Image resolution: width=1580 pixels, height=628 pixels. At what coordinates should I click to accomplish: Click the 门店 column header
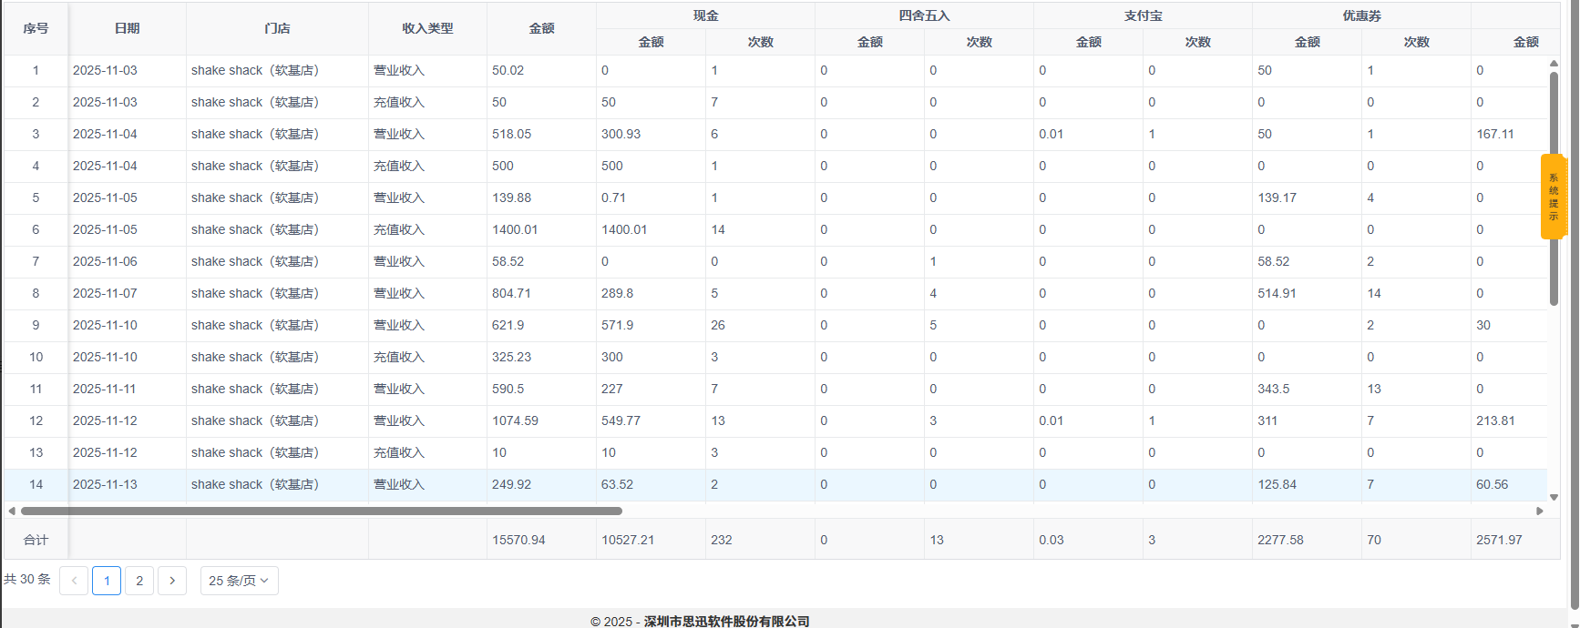277,28
